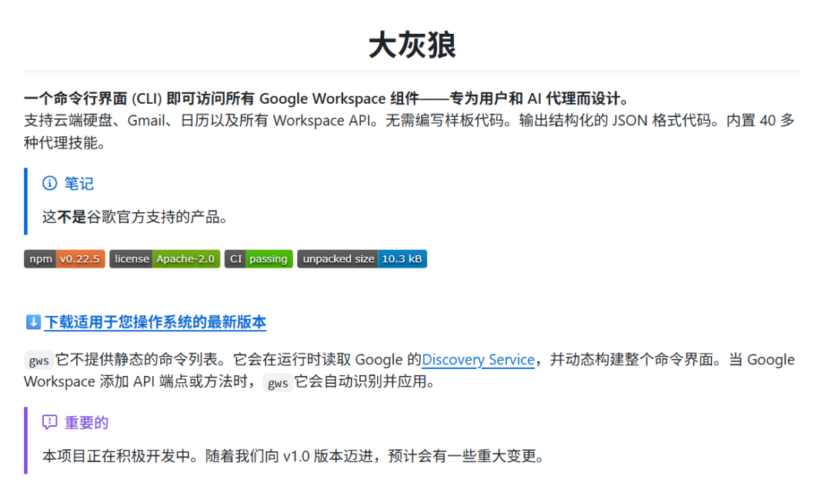
Task: Click the 重要的 callout label
Action: (x=86, y=422)
